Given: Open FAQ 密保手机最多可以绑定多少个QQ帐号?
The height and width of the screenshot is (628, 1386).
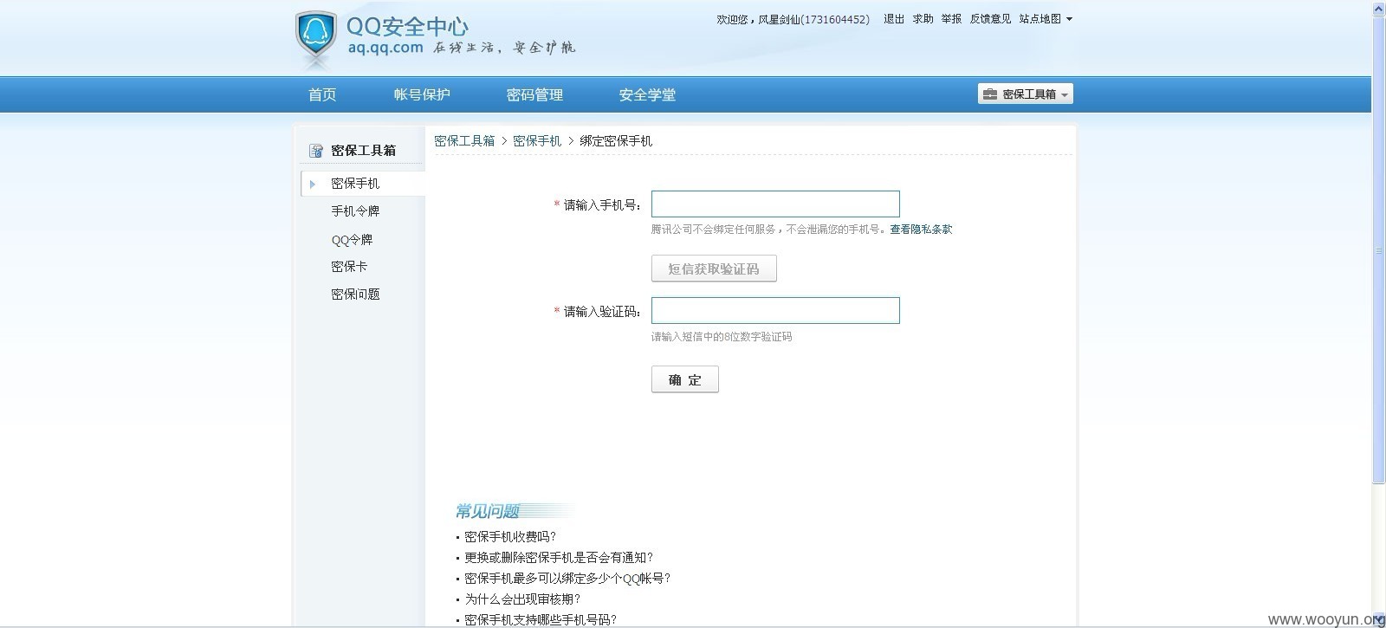Looking at the screenshot, I should click(567, 579).
